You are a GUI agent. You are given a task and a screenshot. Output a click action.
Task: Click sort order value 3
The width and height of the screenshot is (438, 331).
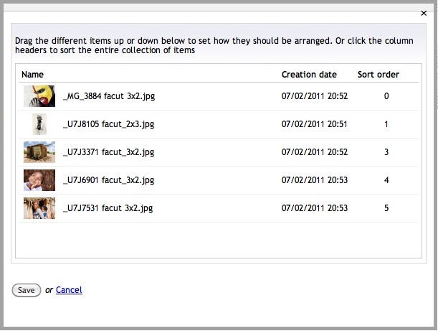[x=386, y=152]
